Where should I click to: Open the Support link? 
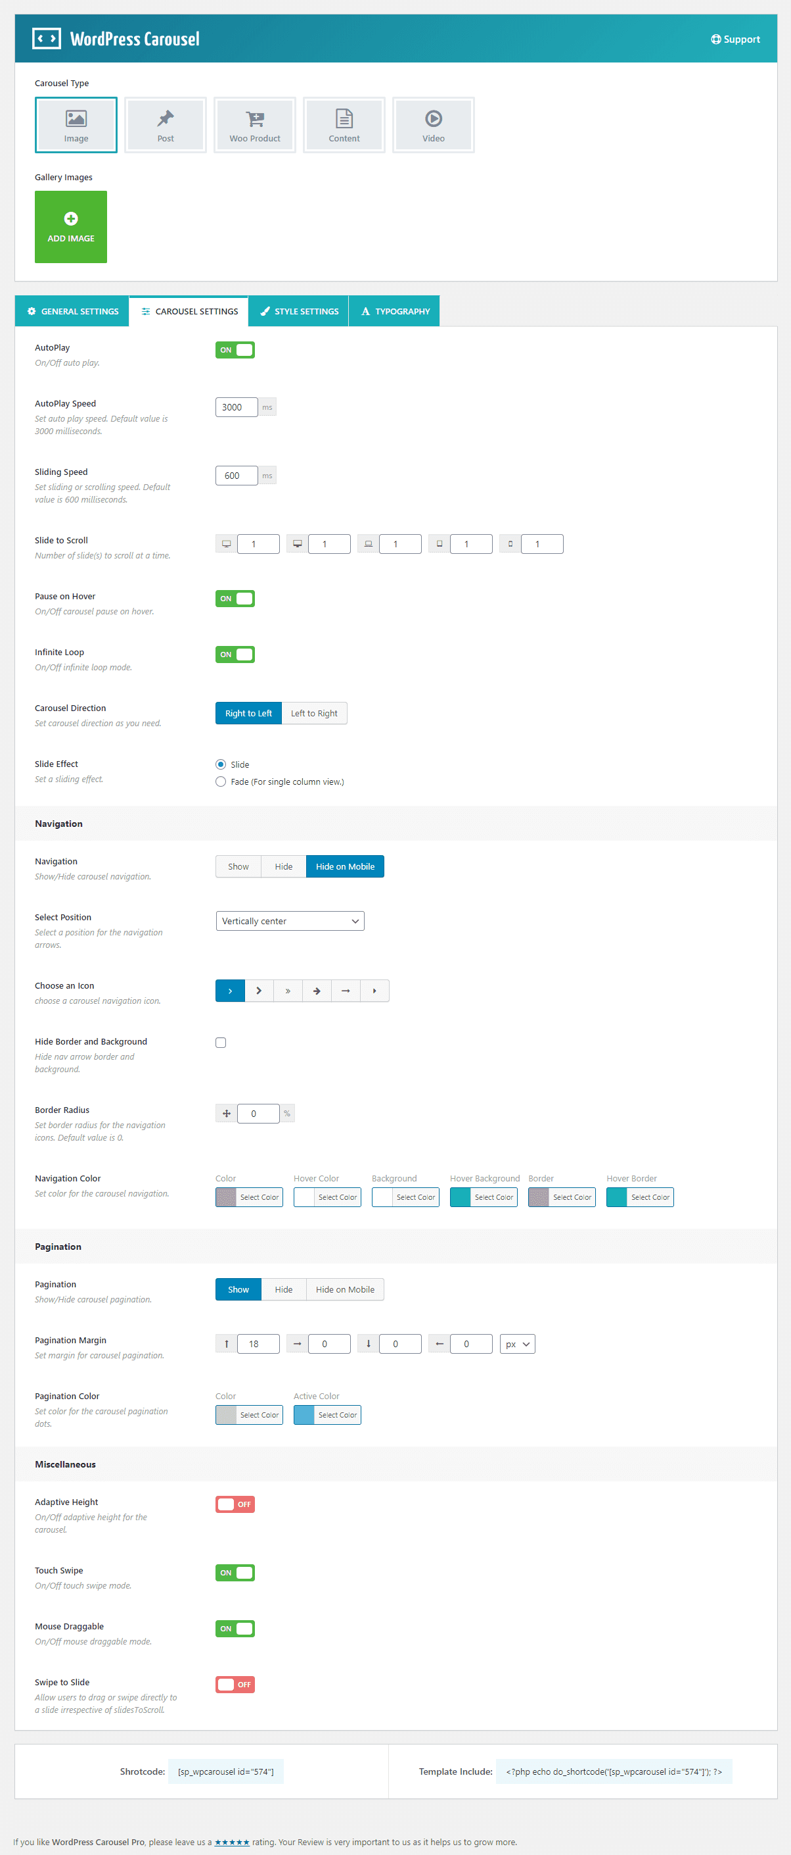(x=735, y=39)
